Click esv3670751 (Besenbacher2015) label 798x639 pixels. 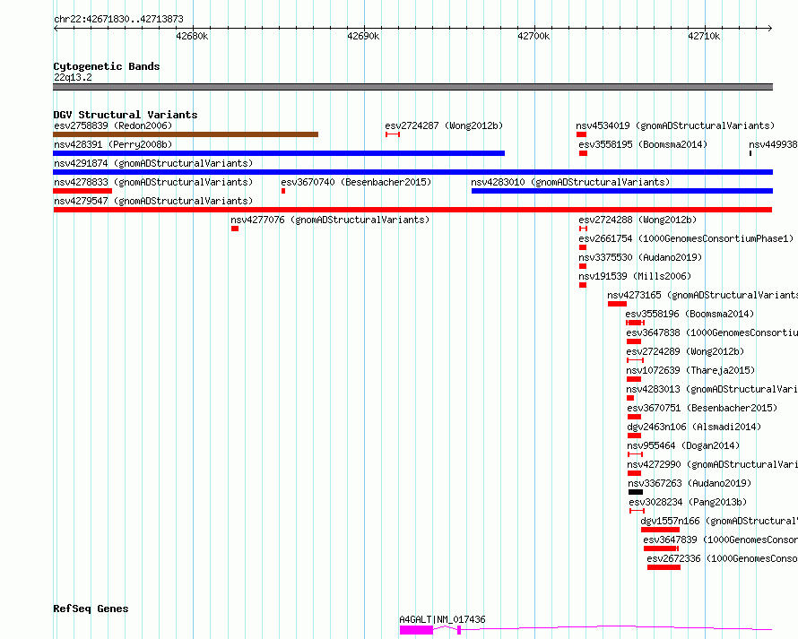click(x=702, y=408)
